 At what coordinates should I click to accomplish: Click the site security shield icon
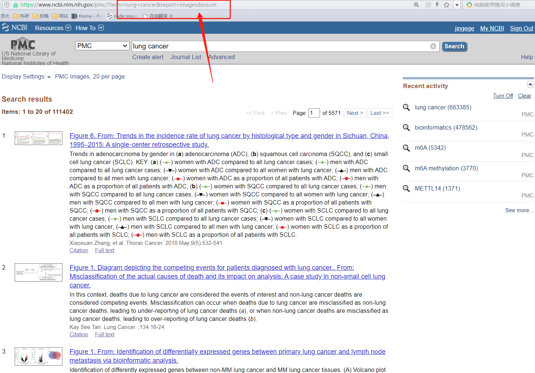coord(7,5)
